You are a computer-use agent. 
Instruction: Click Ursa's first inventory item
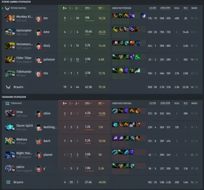coord(114,111)
